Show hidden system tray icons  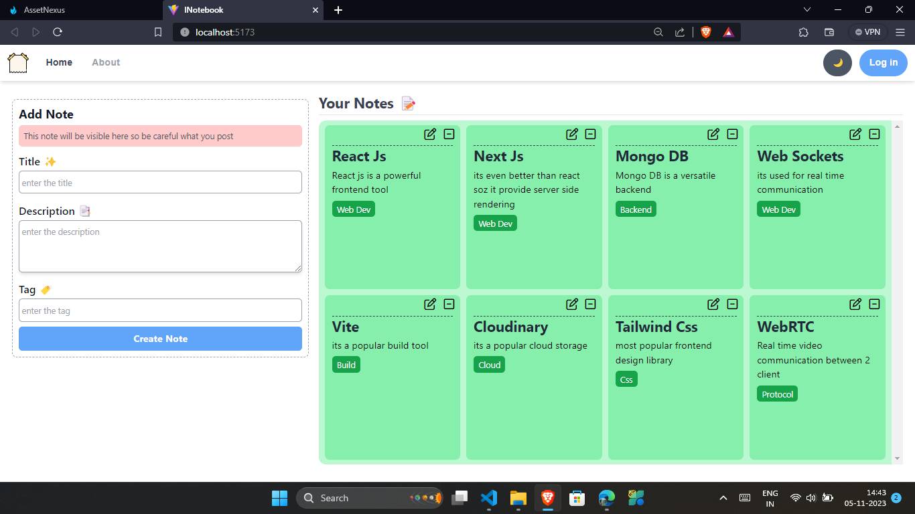point(723,498)
